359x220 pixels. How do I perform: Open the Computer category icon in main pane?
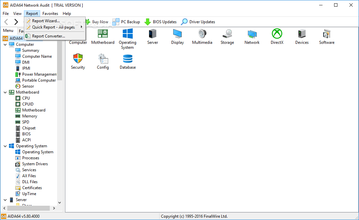click(78, 42)
